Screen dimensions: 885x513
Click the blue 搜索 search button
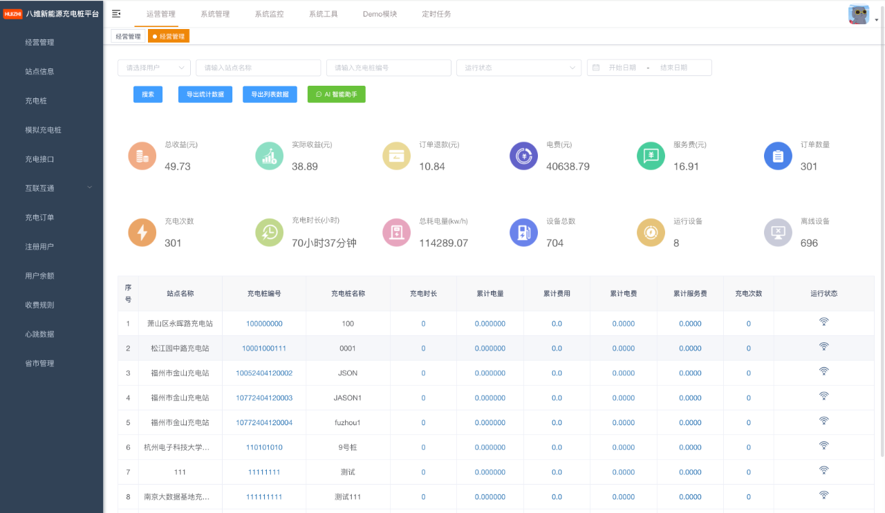pos(148,94)
